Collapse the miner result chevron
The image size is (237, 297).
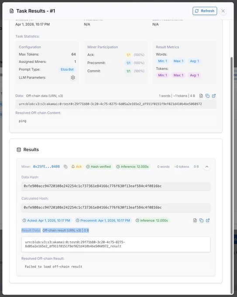coord(207,167)
